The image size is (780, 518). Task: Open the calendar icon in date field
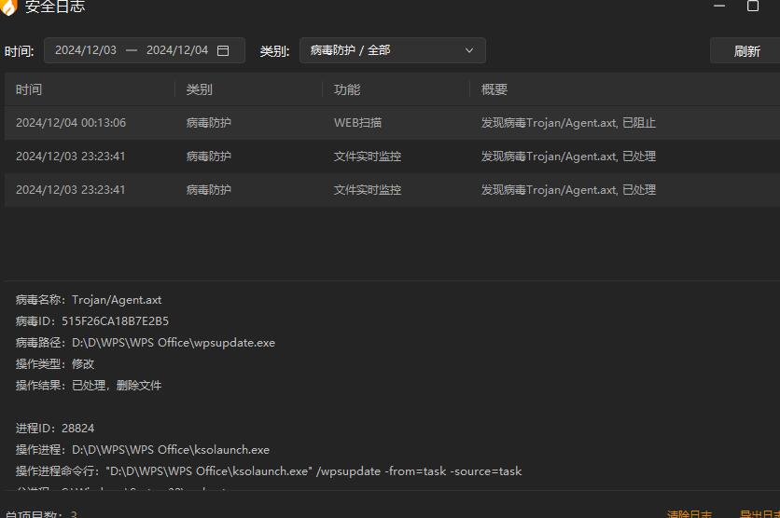click(x=223, y=50)
